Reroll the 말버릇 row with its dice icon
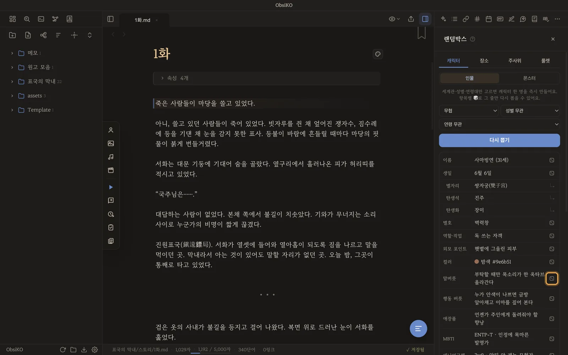Screen dimensions: 568x355 (552, 279)
